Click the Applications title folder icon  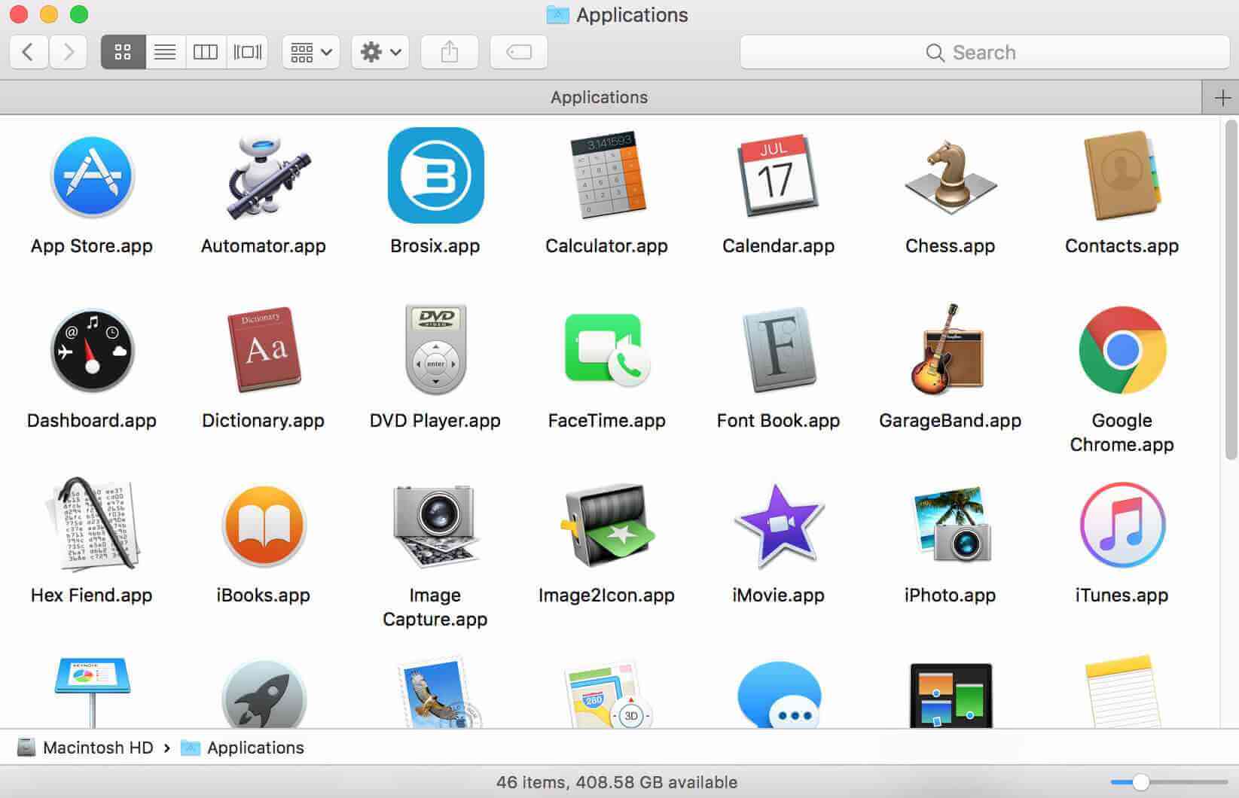pos(557,15)
